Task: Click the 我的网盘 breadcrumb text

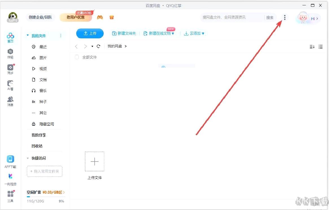Action: tap(115, 46)
